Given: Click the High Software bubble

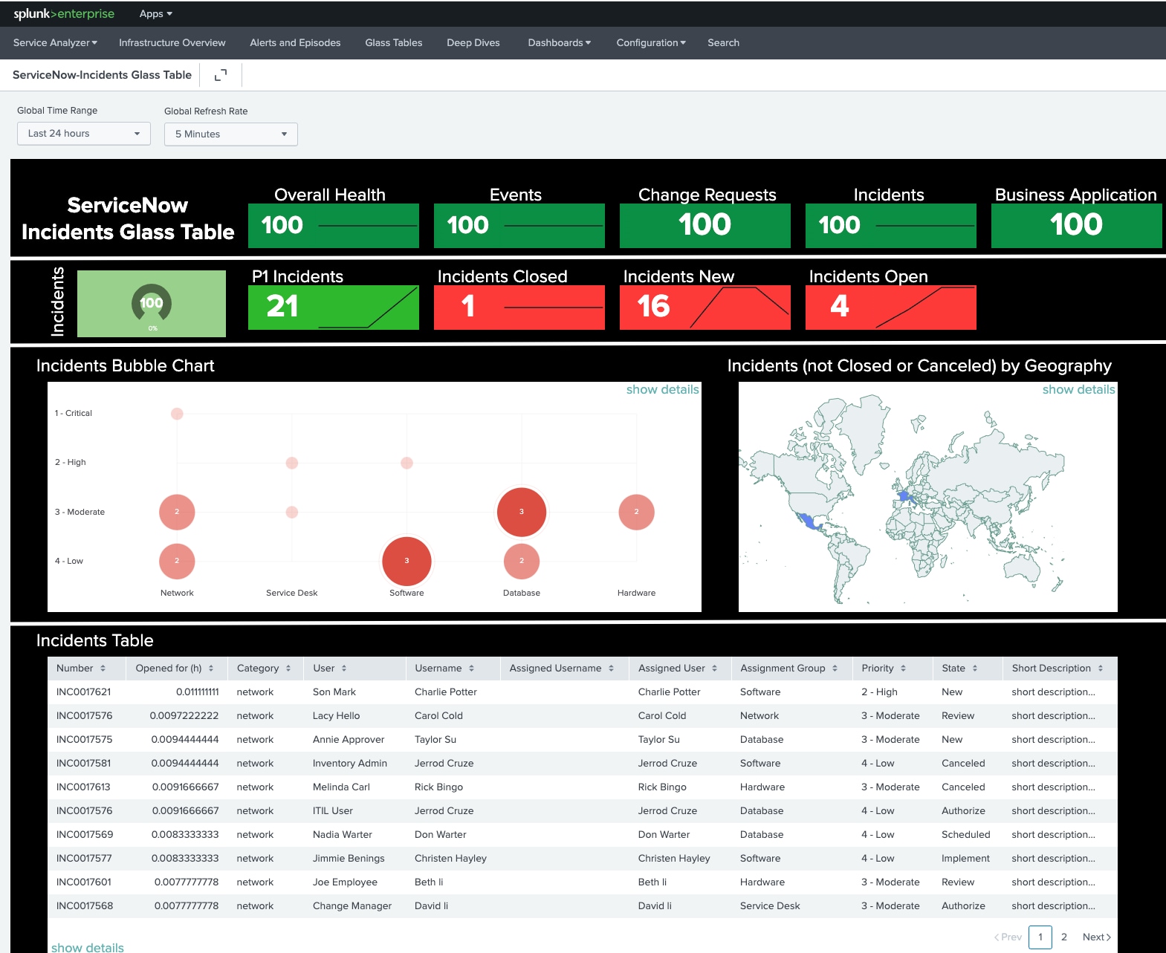Looking at the screenshot, I should click(407, 463).
